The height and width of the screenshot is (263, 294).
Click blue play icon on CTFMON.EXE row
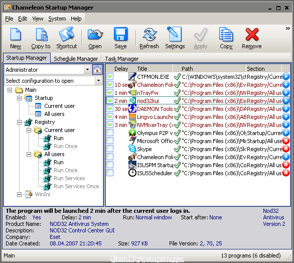[x=286, y=76]
